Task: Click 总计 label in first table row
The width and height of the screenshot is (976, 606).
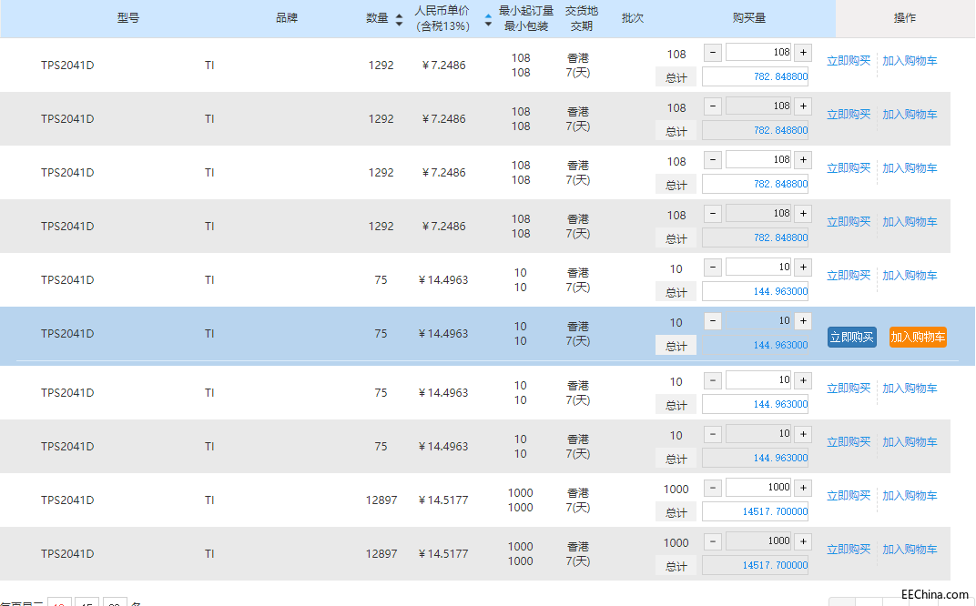Action: (x=676, y=77)
